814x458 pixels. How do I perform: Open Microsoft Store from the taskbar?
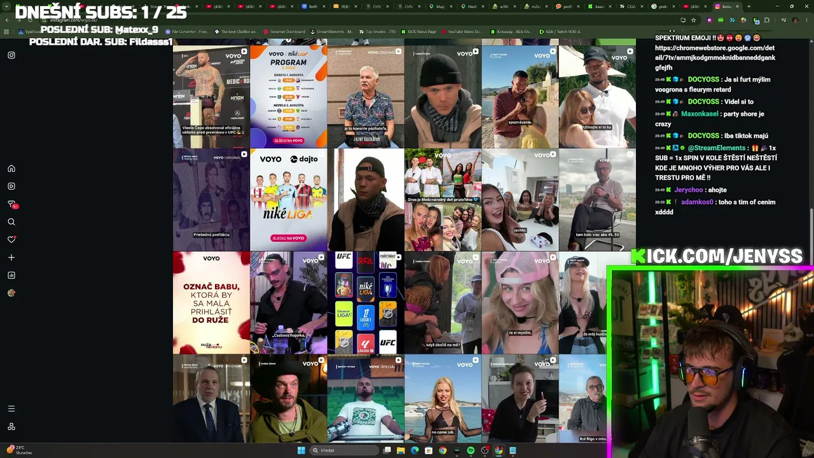pos(429,450)
